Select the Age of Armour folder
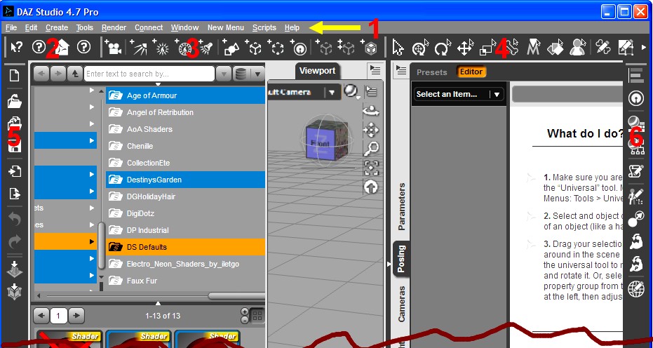The height and width of the screenshot is (348, 653). coord(185,95)
